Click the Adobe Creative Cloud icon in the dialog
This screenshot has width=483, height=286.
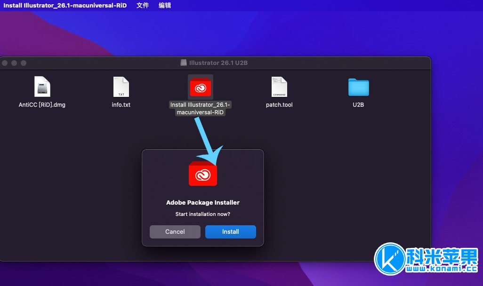pos(203,174)
